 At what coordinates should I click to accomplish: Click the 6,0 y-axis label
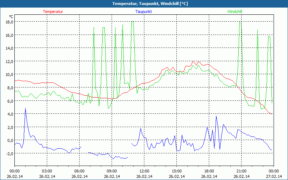pyautogui.click(x=10, y=101)
